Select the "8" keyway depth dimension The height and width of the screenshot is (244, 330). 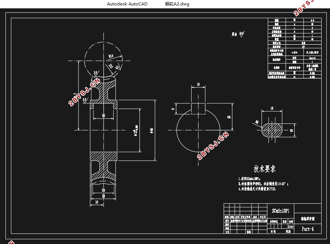[x=173, y=109]
